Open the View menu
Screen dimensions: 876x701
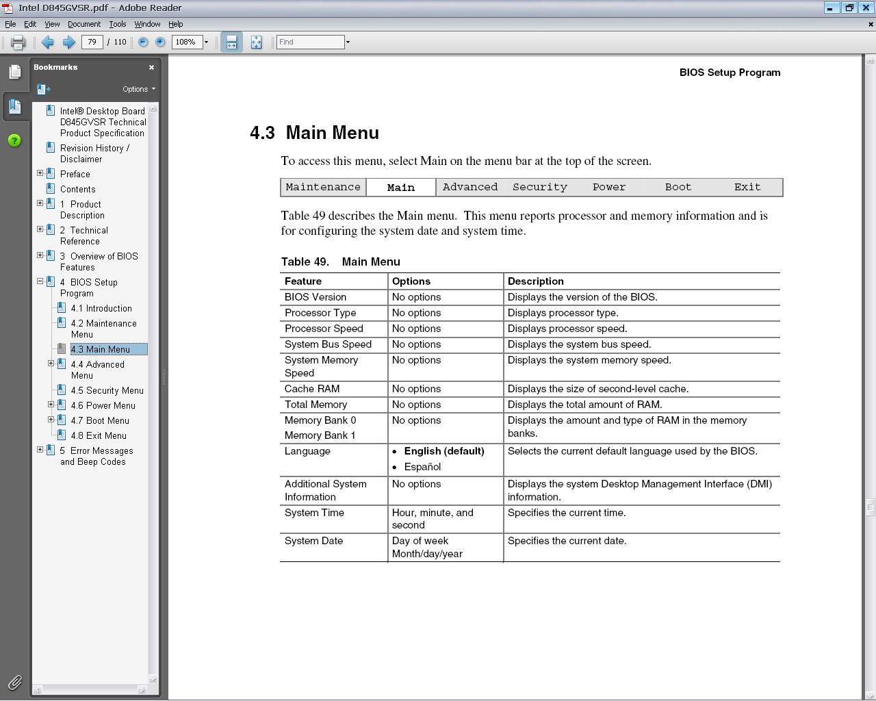pos(52,24)
